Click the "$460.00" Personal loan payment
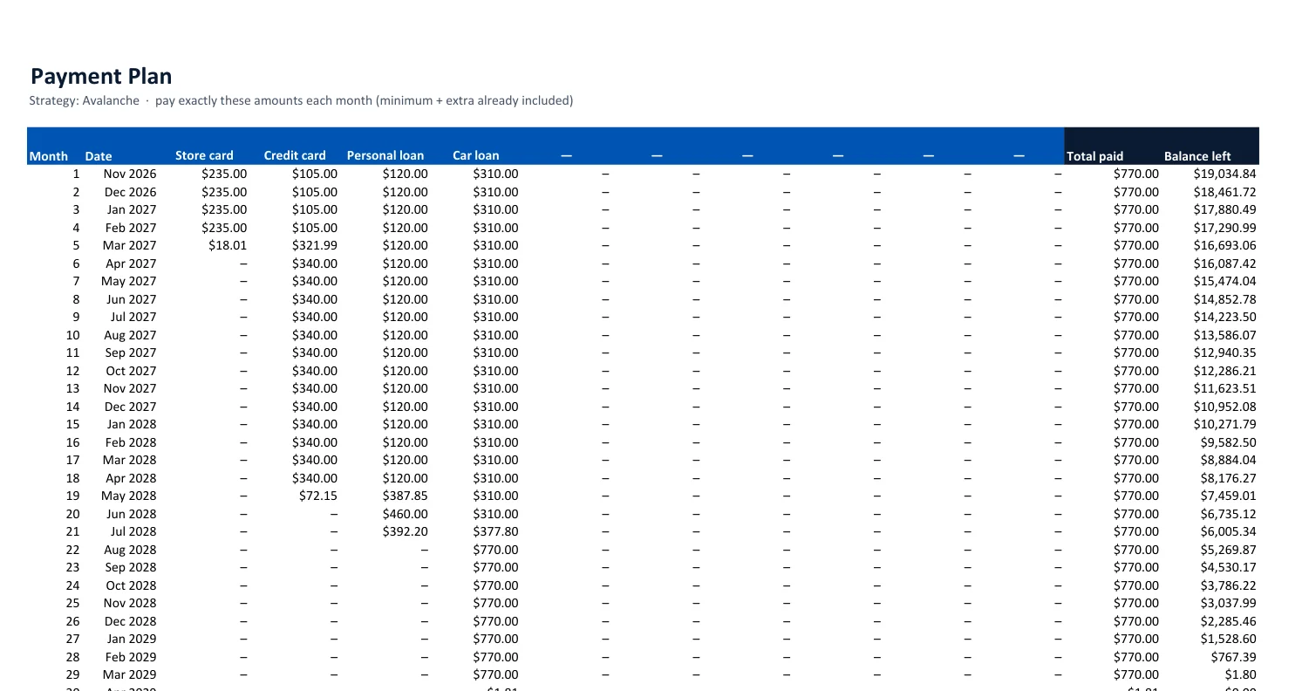Viewport: 1309px width, 691px height. 406,514
